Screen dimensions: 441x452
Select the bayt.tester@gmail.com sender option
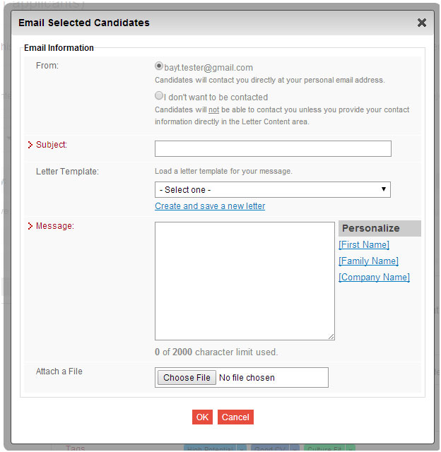coord(159,66)
